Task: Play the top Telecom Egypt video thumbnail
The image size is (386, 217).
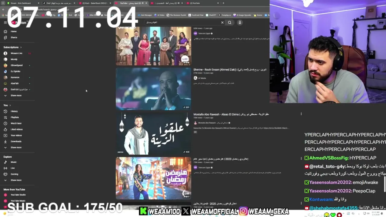Action: (153, 46)
